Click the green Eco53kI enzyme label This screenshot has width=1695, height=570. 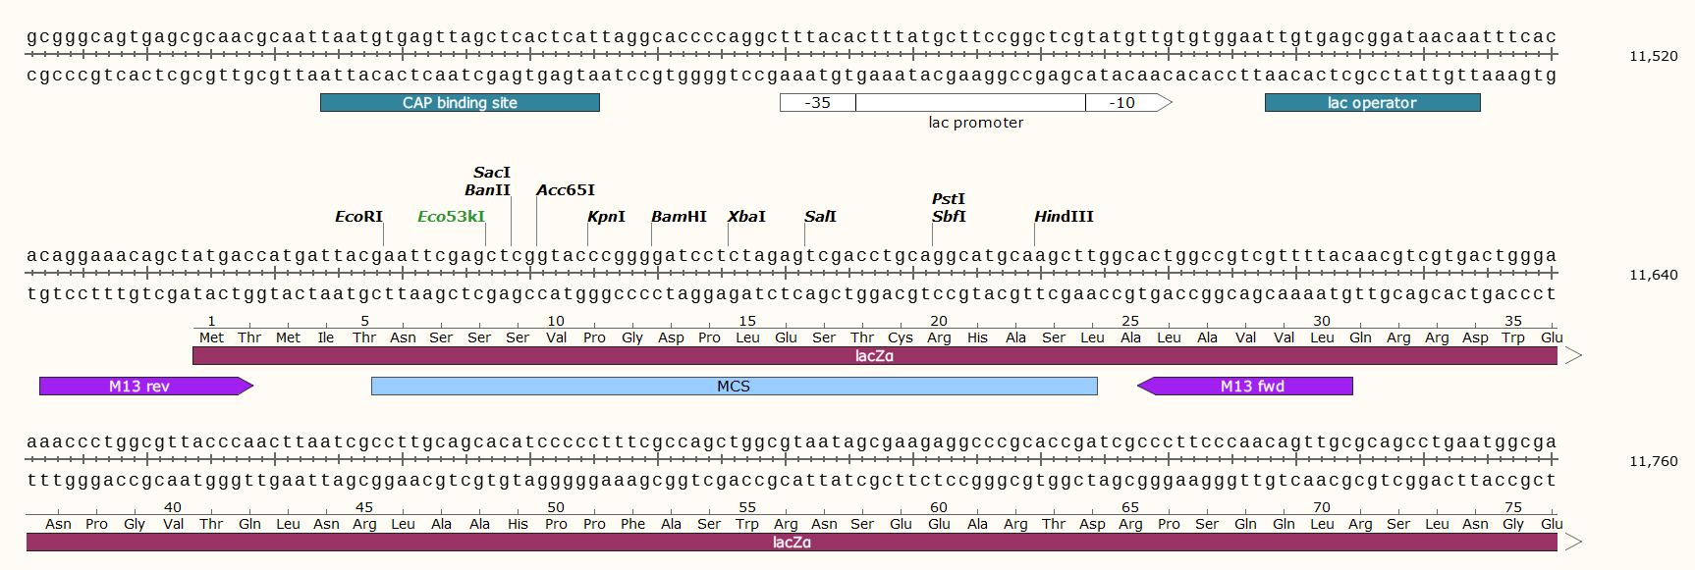click(451, 217)
